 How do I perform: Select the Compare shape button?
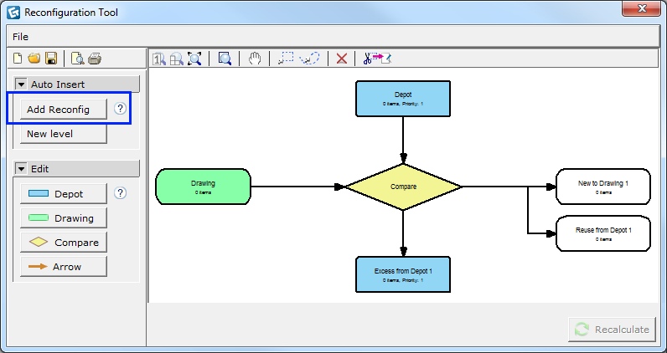tap(64, 243)
